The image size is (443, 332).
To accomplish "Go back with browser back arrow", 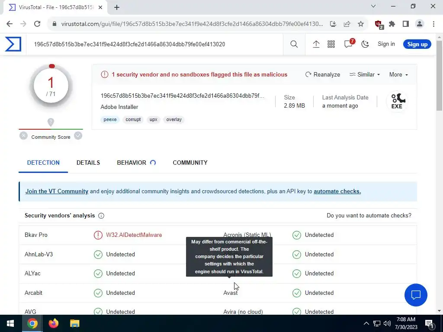I will click(x=10, y=24).
